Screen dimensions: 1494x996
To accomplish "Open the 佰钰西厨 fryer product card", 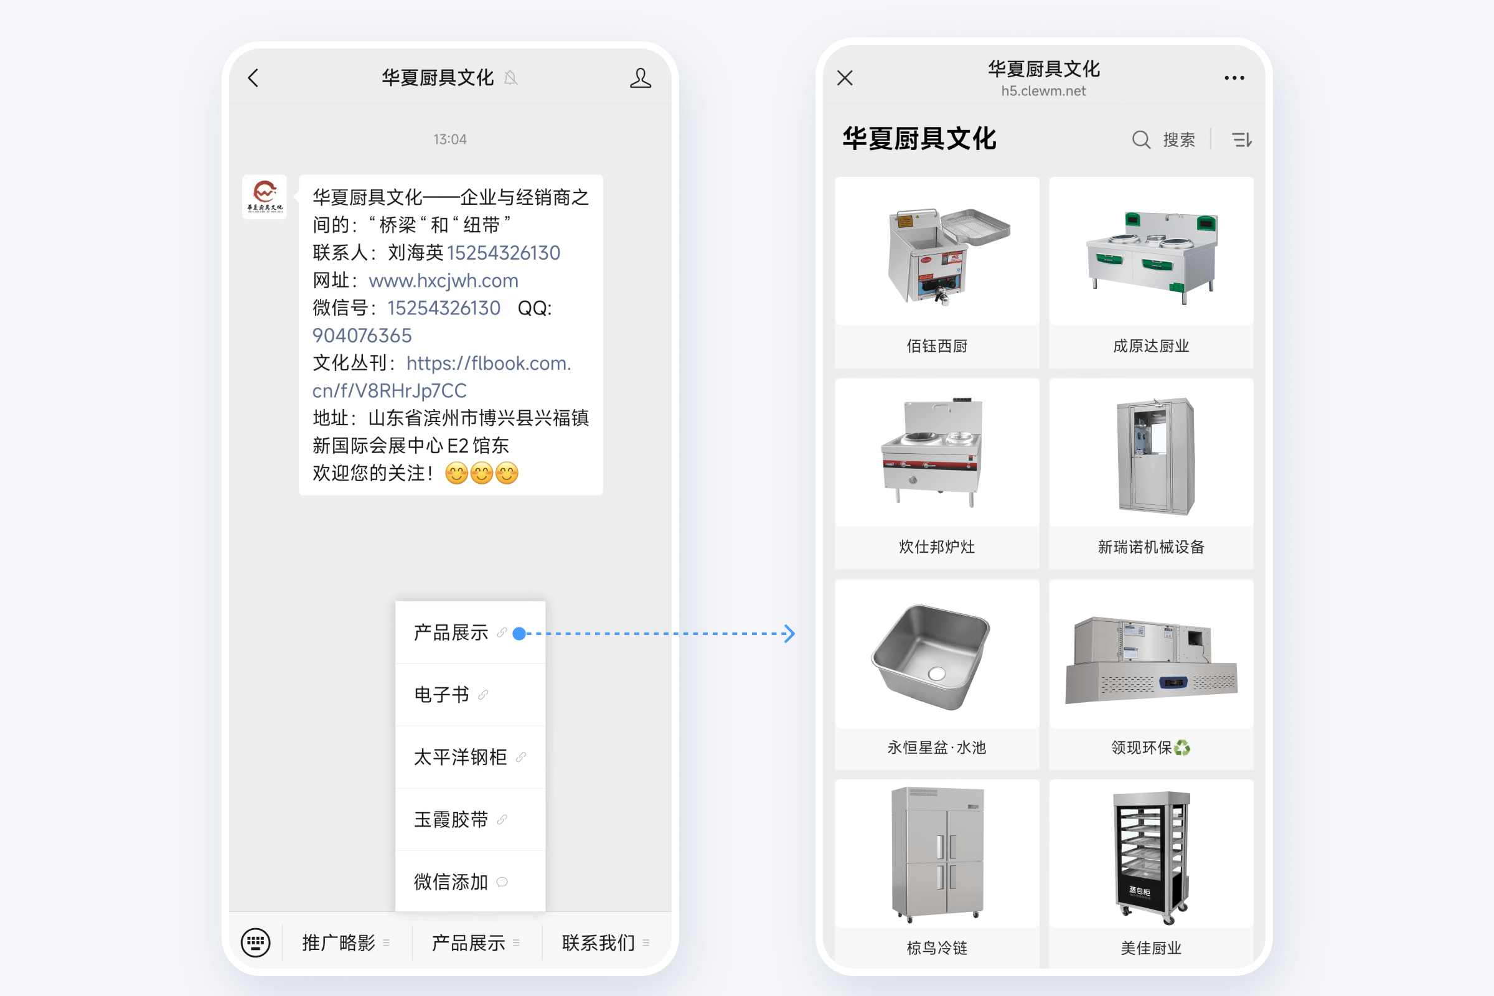I will point(937,272).
